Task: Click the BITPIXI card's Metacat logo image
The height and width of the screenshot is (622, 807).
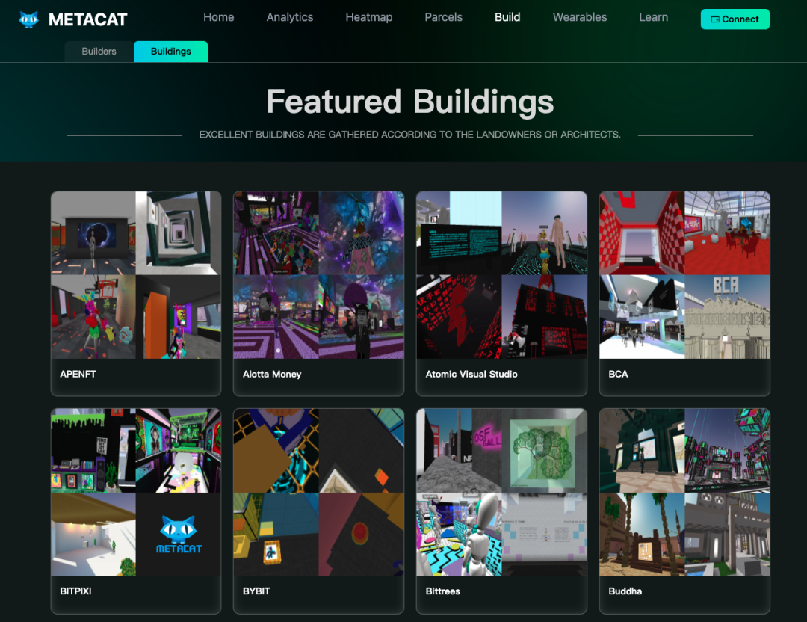Action: click(x=179, y=535)
